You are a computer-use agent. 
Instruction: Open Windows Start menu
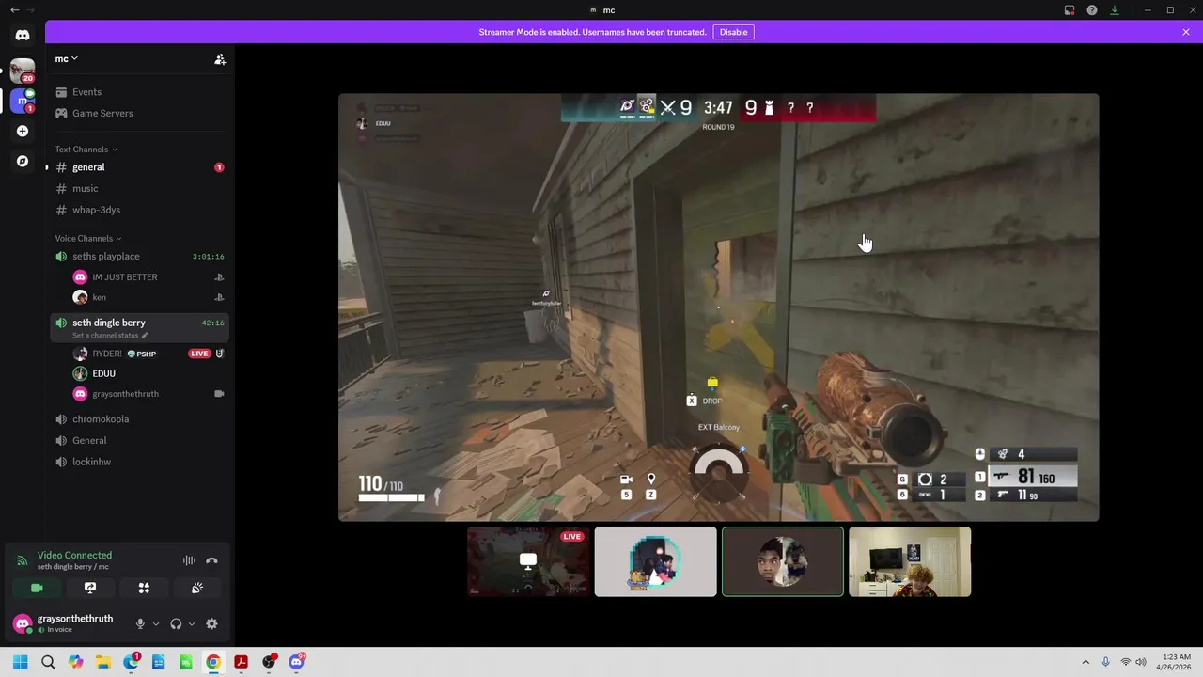click(x=21, y=662)
